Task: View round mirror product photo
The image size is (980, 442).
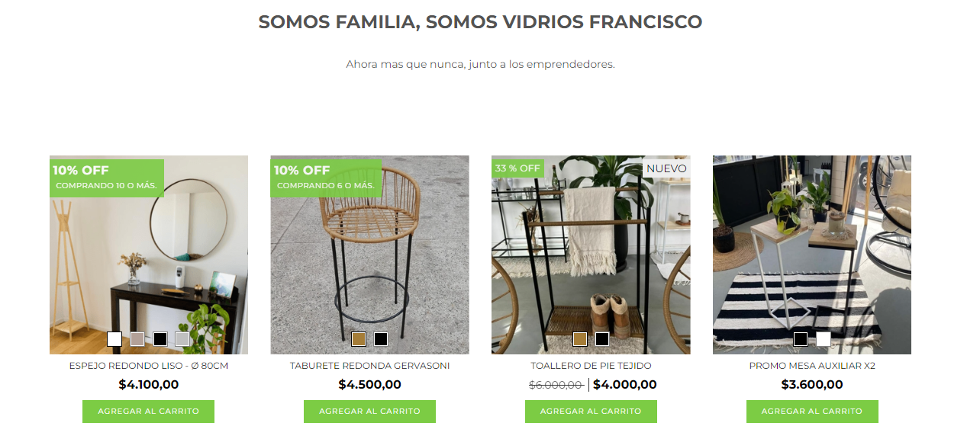Action: [149, 255]
